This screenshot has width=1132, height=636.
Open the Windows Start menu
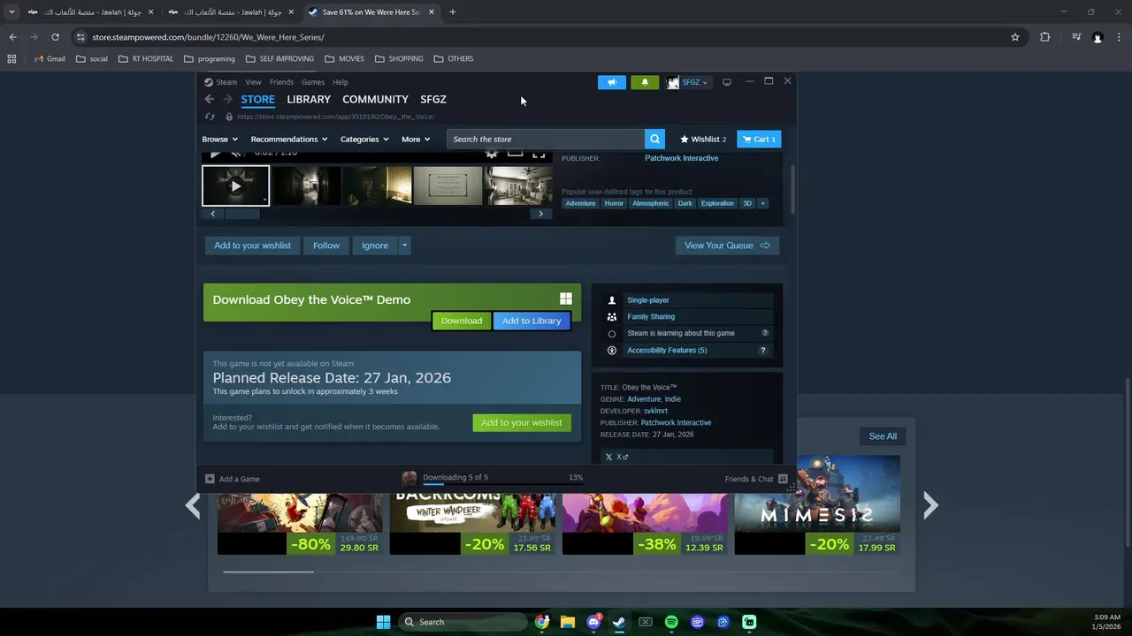point(383,622)
